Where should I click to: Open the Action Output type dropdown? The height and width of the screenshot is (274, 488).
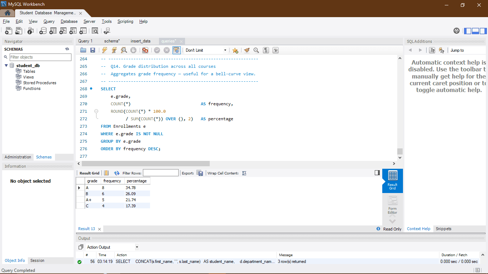point(112,247)
